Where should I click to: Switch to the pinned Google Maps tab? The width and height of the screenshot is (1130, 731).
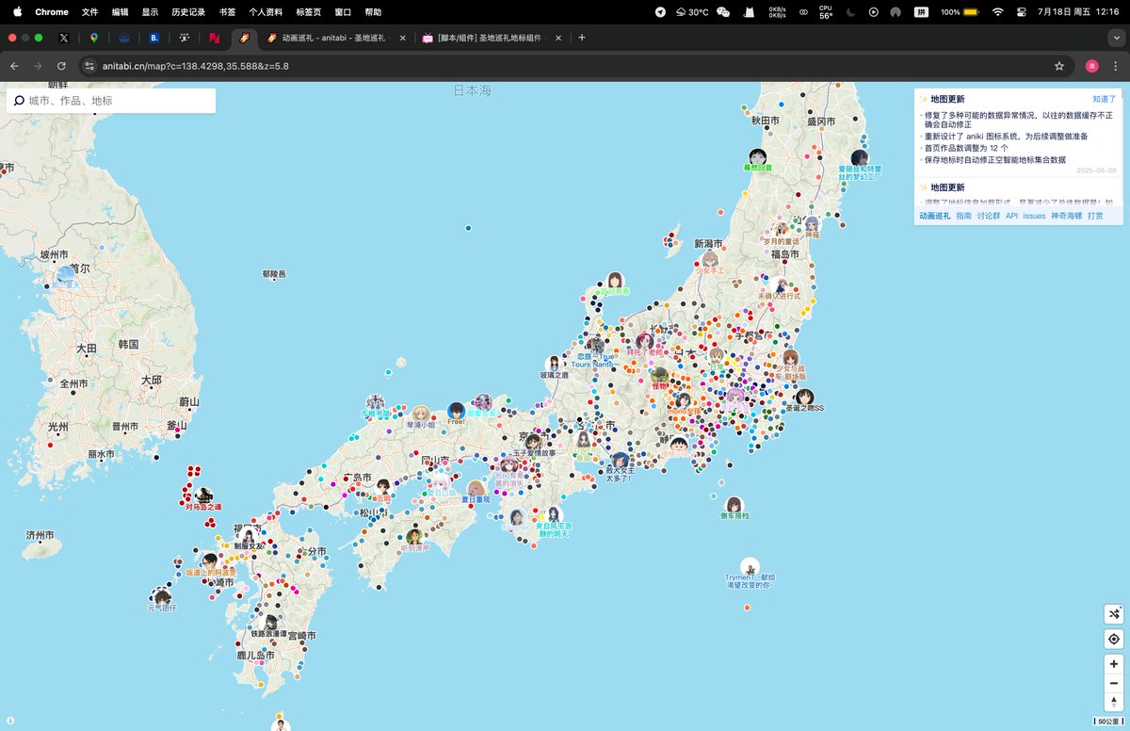[93, 38]
